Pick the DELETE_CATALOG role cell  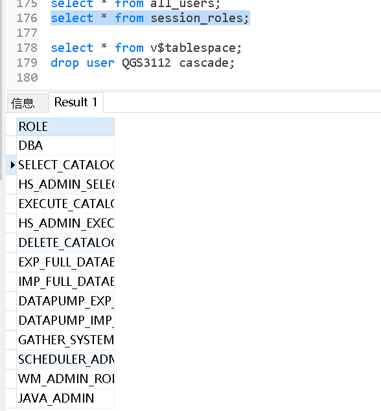[x=65, y=242]
